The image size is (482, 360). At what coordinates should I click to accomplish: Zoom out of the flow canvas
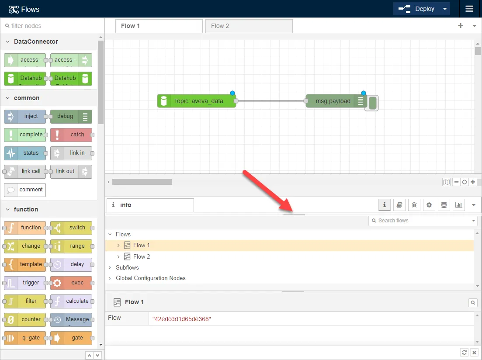pos(457,182)
